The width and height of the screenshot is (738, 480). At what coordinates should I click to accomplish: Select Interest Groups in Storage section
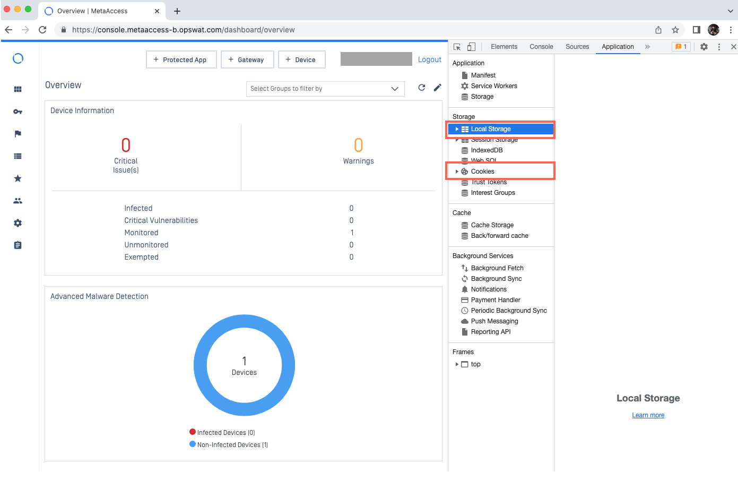click(x=493, y=193)
